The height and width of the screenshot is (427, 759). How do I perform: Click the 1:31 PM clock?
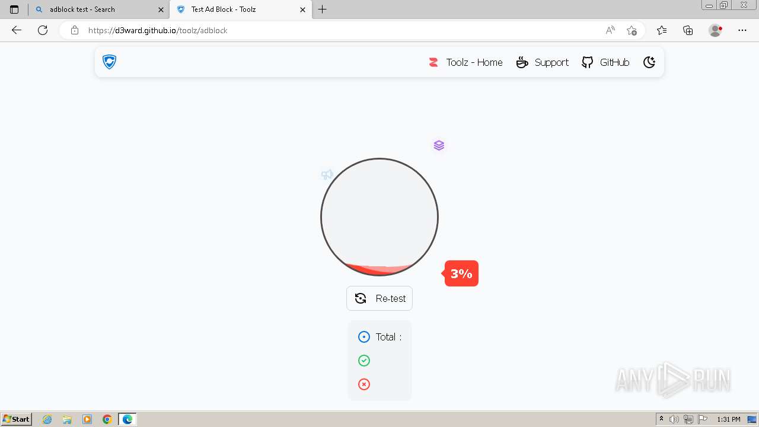point(729,419)
